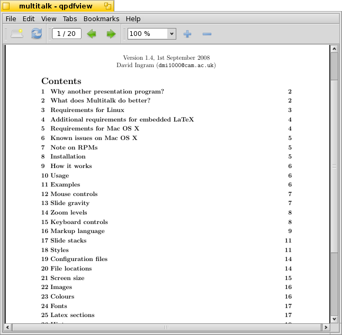Click the window menu icon in title bar
The height and width of the screenshot is (335, 342).
pos(6,6)
